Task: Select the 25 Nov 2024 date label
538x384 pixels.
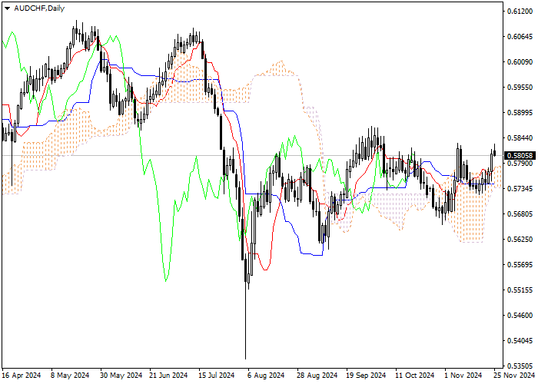Action: [514, 376]
